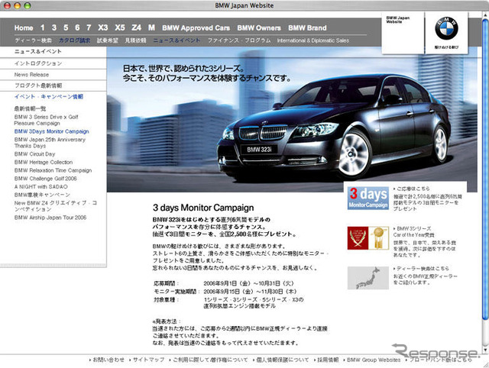Click the 3 days Monitor Campaign banner icon

coord(368,198)
